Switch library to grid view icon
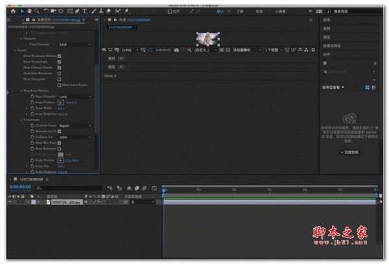389x264 pixels. [x=367, y=87]
